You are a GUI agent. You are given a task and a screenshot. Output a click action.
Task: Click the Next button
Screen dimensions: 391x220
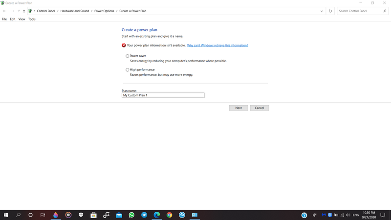click(239, 108)
